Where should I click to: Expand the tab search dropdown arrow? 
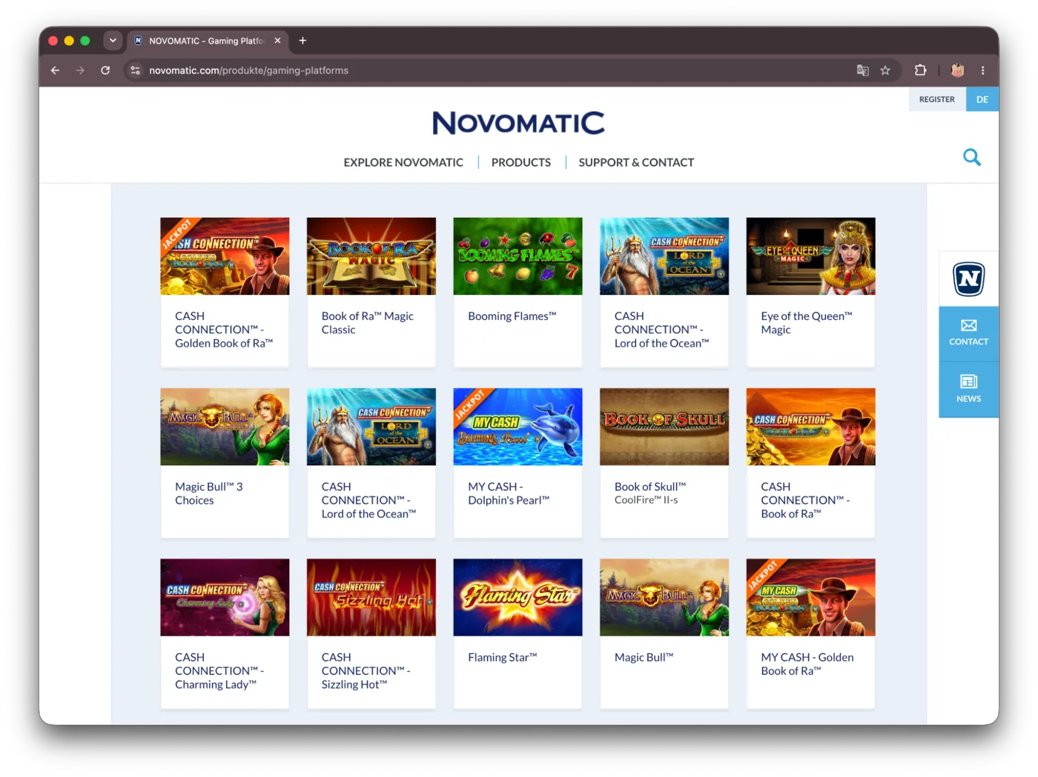coord(113,41)
